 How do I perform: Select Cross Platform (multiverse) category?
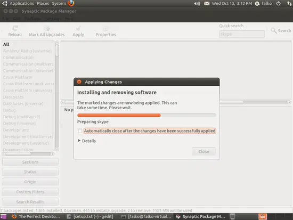pyautogui.click(x=28, y=84)
